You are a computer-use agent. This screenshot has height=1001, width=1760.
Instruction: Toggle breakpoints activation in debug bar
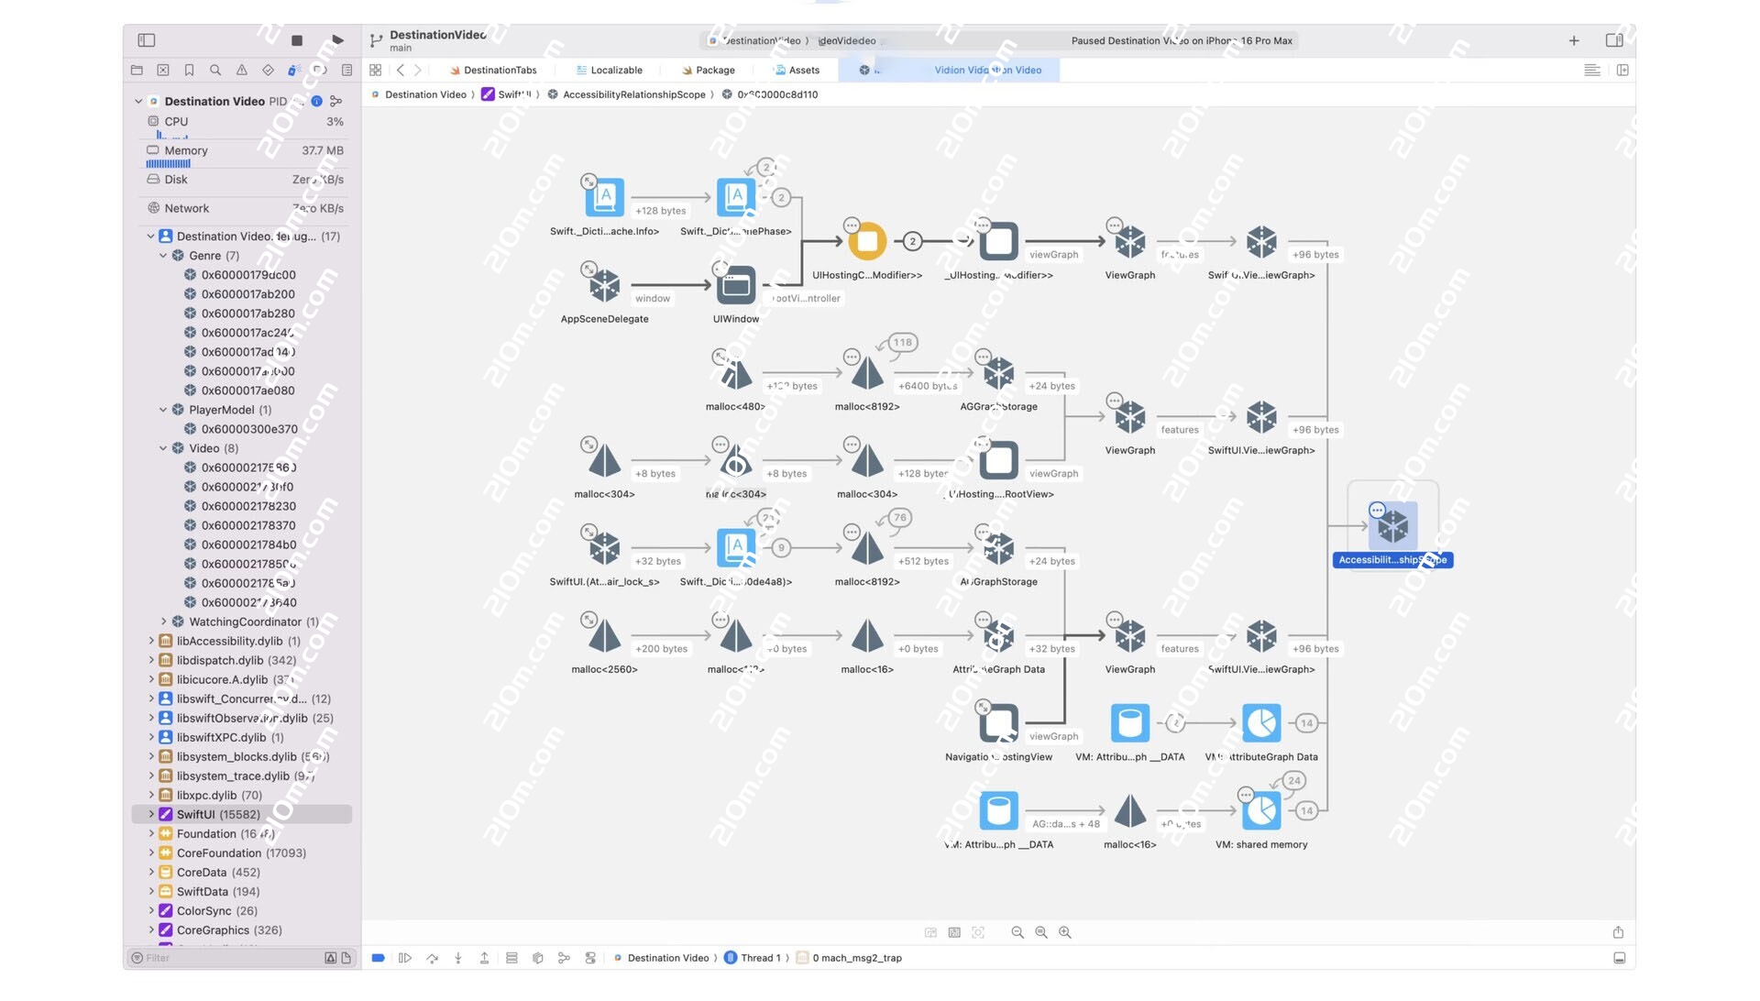378,958
